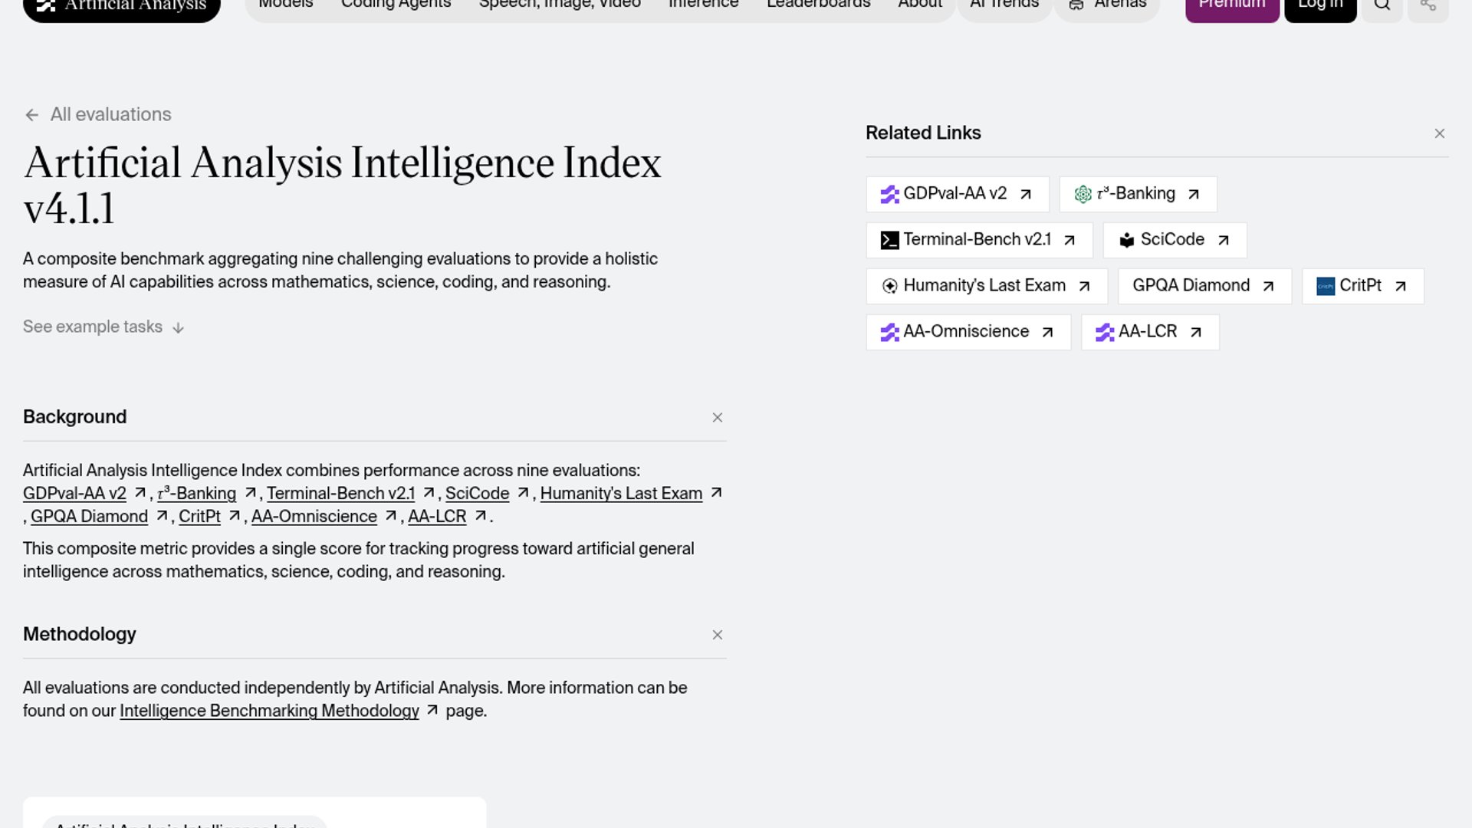This screenshot has height=828, width=1472.
Task: Click the Artificial Analysis logo
Action: 122,6
